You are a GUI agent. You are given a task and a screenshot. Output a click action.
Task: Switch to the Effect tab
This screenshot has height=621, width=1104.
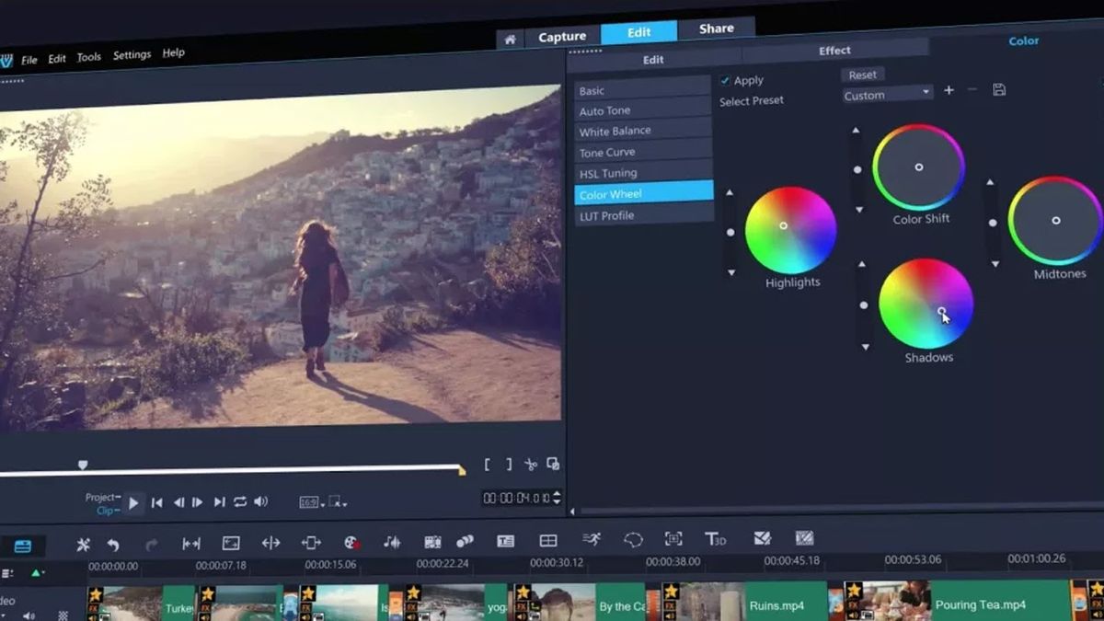(834, 50)
